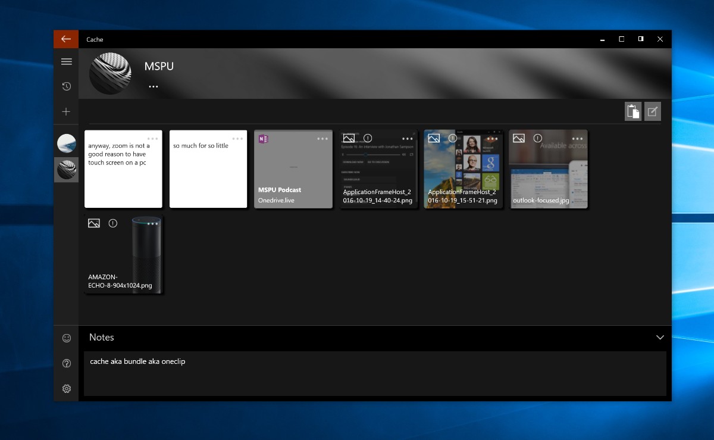Click the paste clipboard button
714x440 pixels.
coord(633,111)
